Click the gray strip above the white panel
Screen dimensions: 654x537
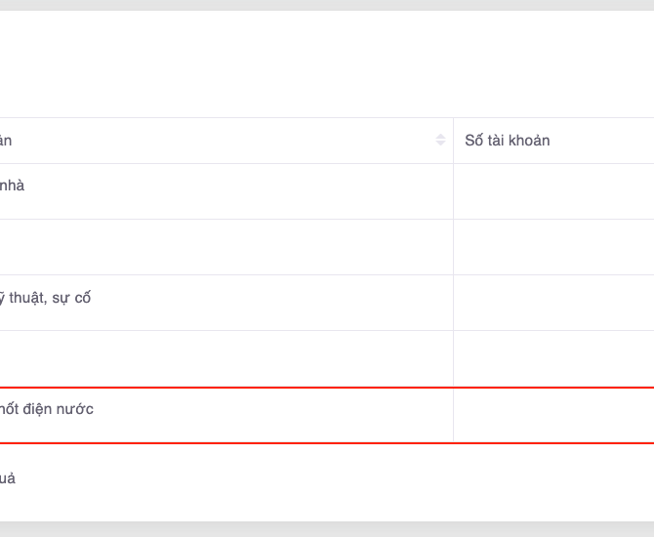327,5
